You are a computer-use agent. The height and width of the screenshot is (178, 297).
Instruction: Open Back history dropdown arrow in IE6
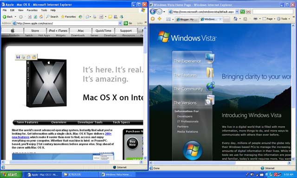[x=15, y=17]
